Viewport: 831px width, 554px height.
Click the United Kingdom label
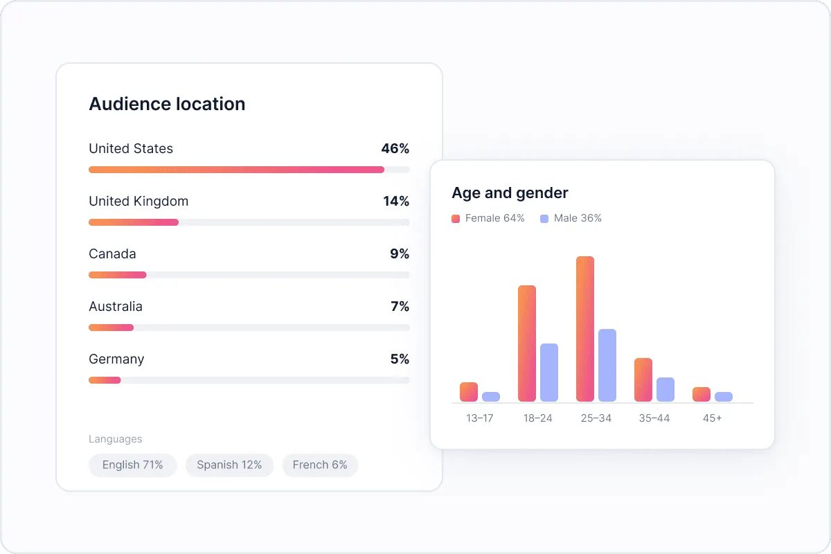point(138,202)
